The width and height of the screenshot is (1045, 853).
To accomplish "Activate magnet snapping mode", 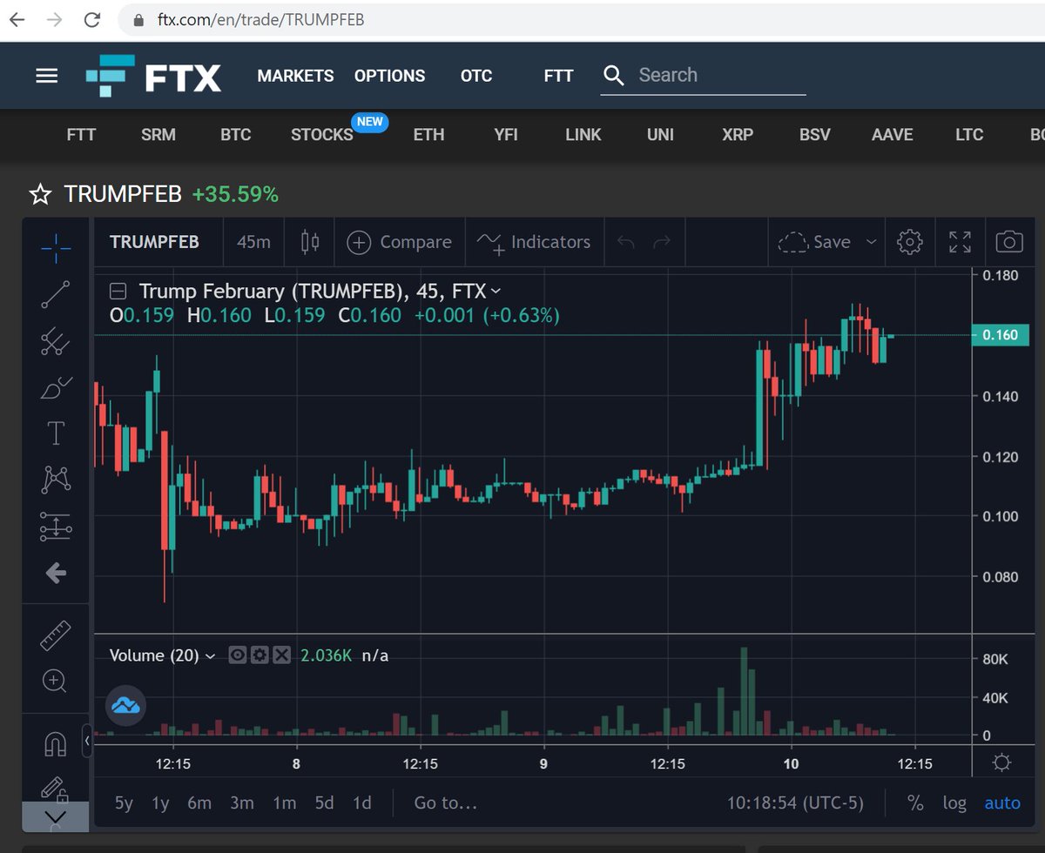I will coord(55,741).
